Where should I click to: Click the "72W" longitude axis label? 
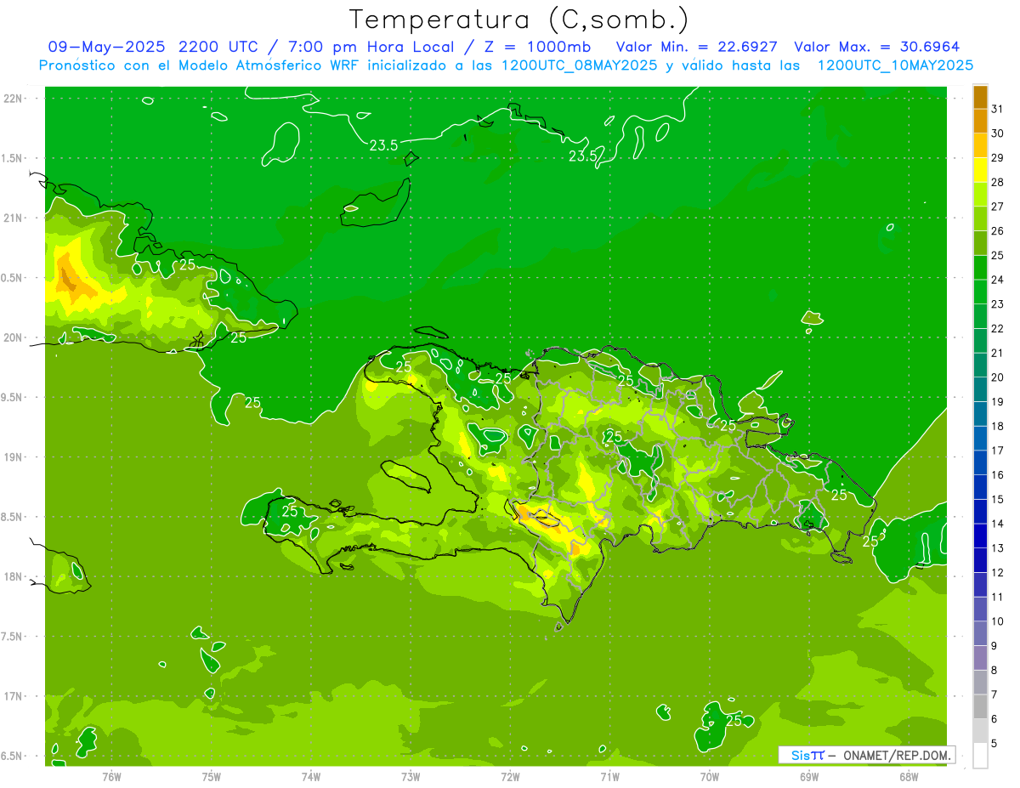(510, 776)
